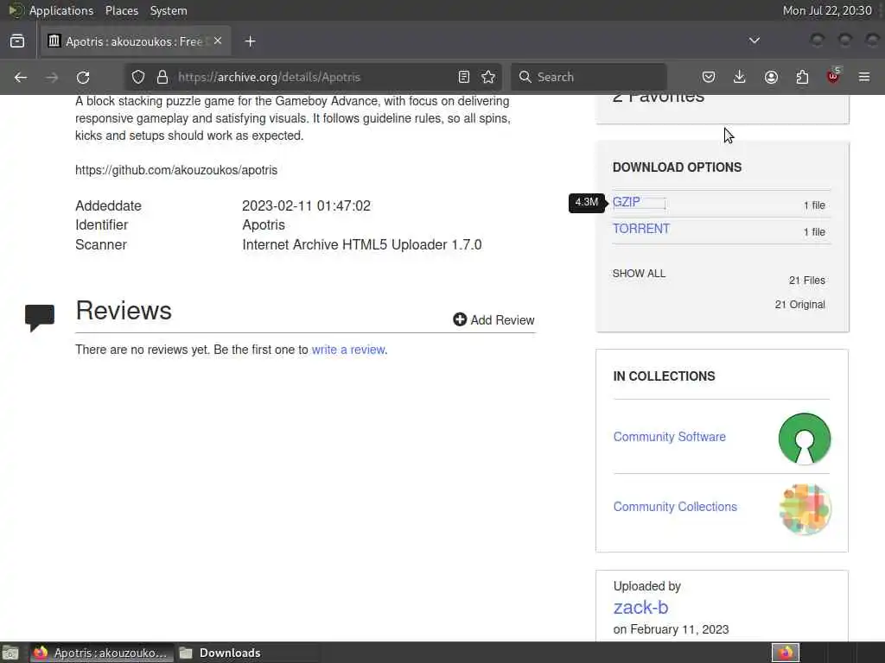Select the Apotris akouzoukos tab
The height and width of the screenshot is (663, 885).
pos(136,41)
